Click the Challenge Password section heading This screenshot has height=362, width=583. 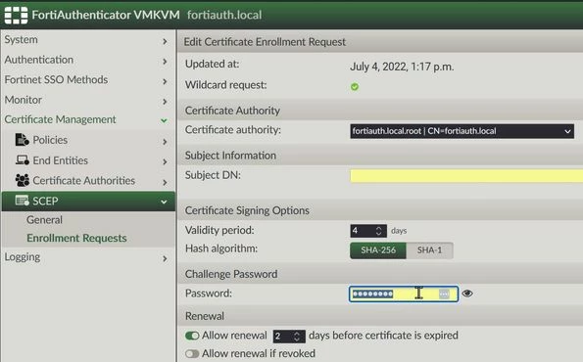(231, 274)
